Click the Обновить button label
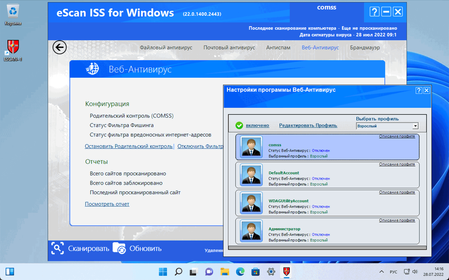Screen dimensions: 449x280 point(145,249)
